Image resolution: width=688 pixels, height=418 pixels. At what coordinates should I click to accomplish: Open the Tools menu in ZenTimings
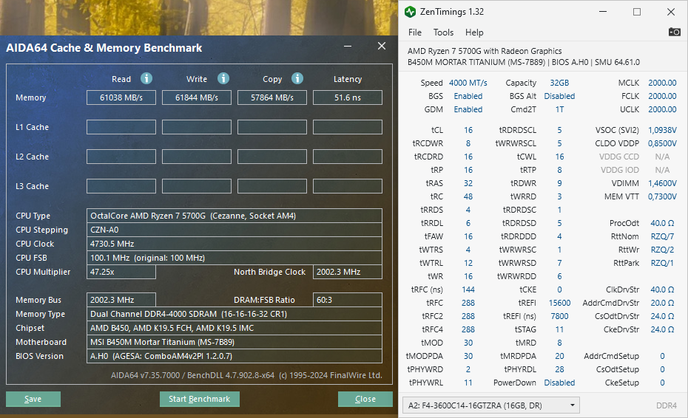[x=443, y=32]
